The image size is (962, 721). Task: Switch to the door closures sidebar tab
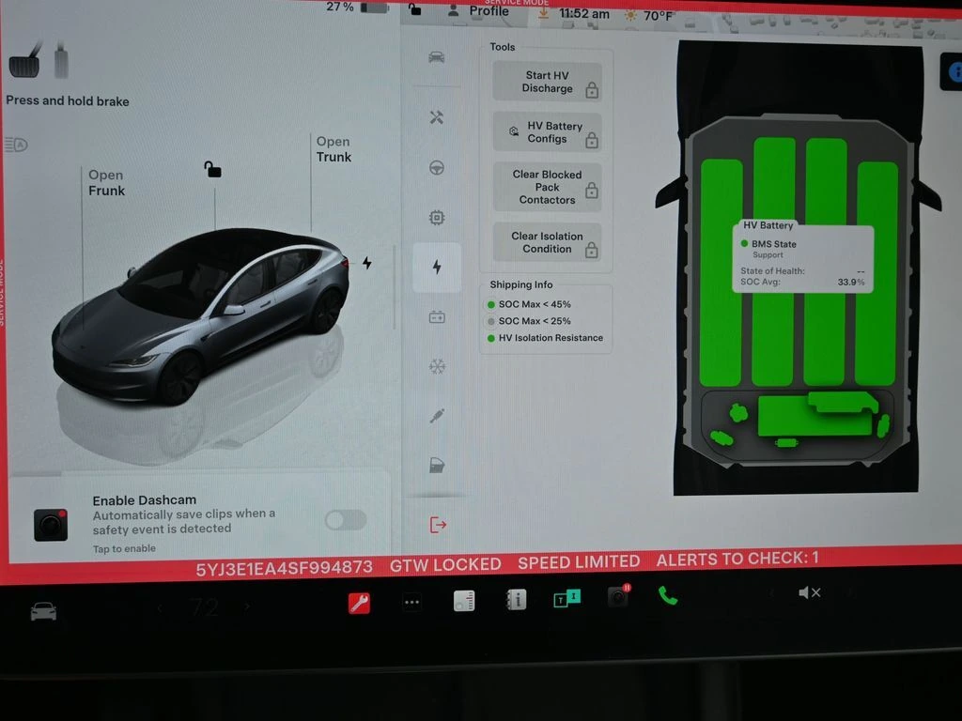point(437,466)
